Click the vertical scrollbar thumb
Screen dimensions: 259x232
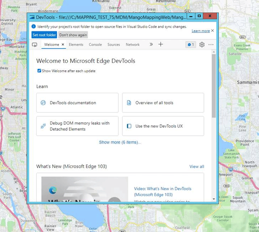(x=214, y=86)
